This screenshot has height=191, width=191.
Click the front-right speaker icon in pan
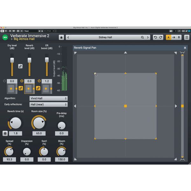175,53
